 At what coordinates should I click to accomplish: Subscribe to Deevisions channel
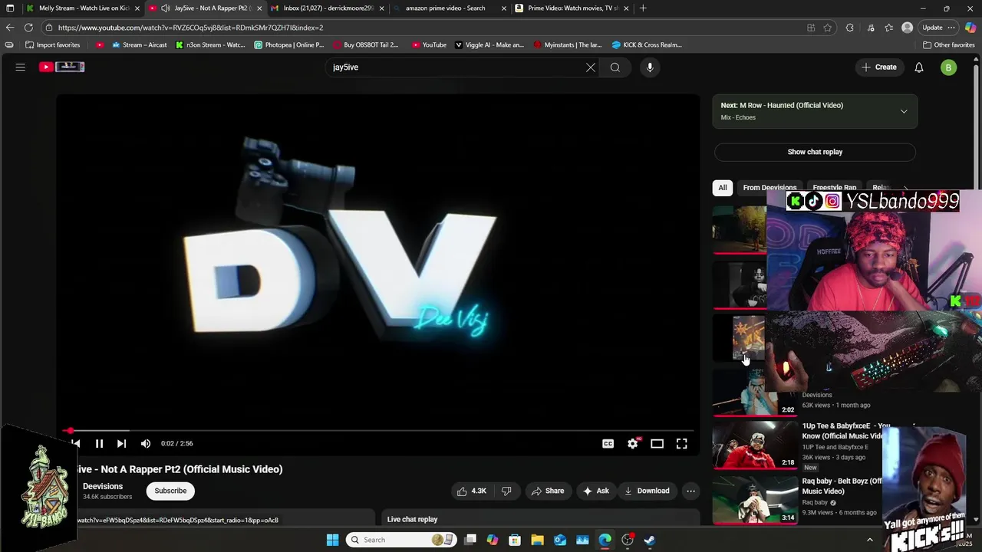click(x=170, y=491)
